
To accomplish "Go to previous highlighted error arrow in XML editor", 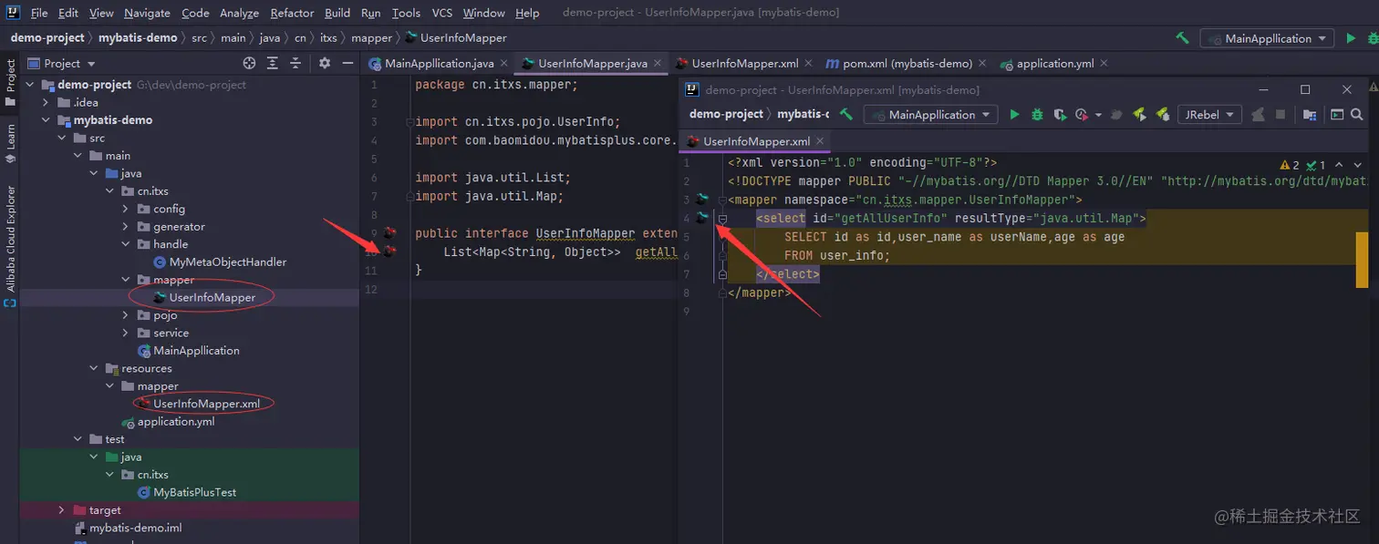I will click(x=1339, y=165).
